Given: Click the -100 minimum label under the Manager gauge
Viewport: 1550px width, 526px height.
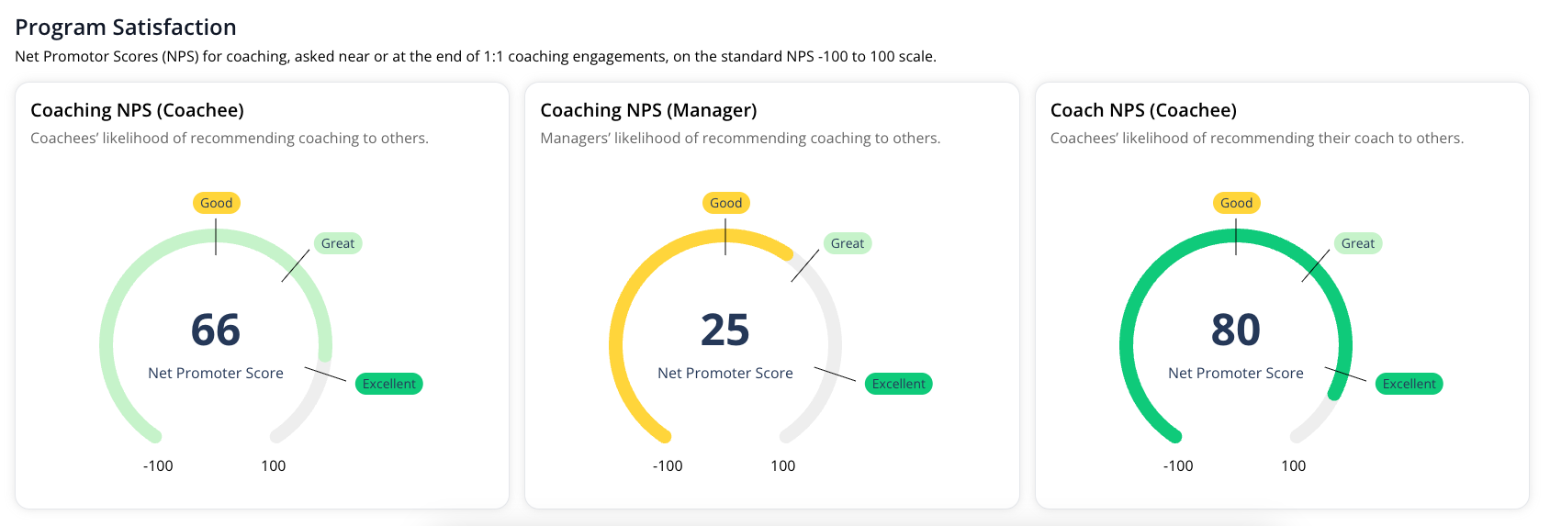Looking at the screenshot, I should [x=668, y=465].
